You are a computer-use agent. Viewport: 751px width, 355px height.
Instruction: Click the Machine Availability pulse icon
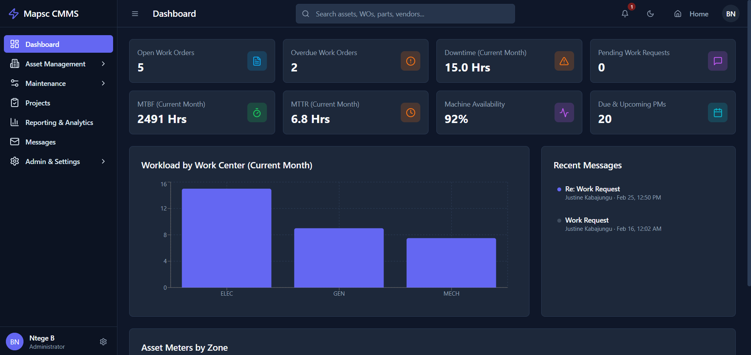[564, 112]
